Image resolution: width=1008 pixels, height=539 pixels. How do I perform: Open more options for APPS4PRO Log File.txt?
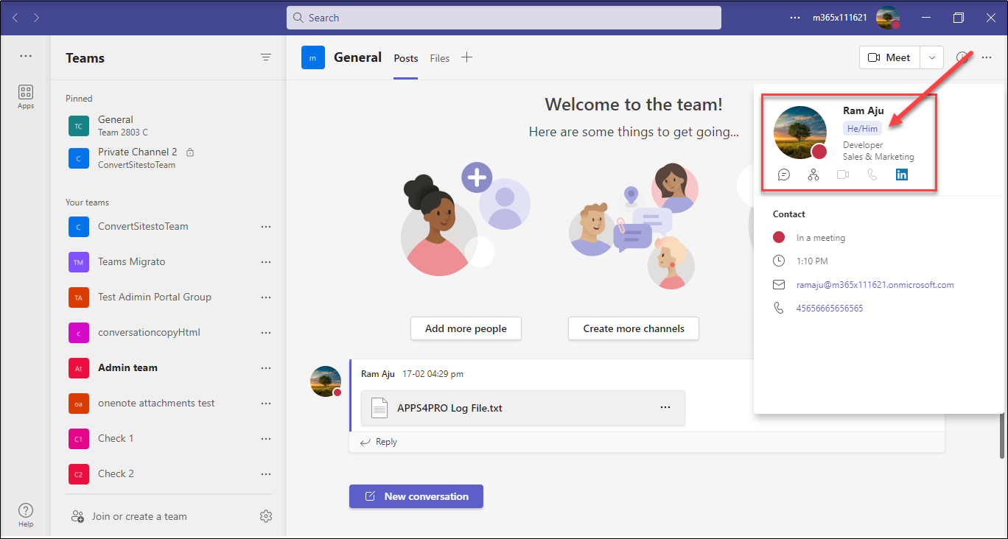665,407
